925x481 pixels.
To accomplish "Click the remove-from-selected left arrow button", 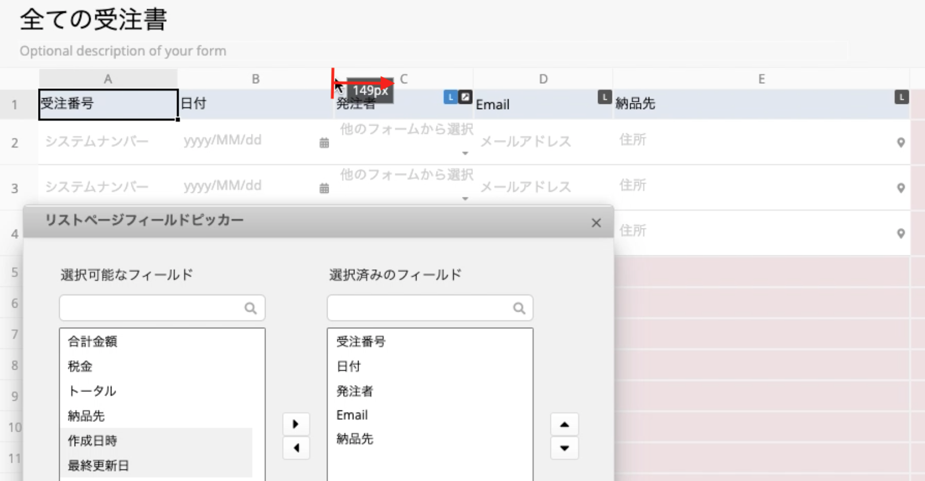I will pyautogui.click(x=296, y=448).
